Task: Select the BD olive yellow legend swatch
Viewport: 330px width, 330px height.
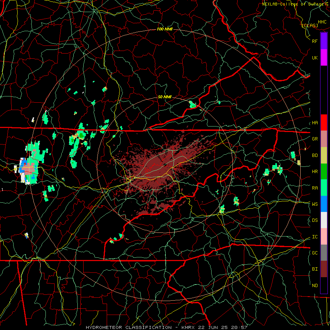Action: coord(324,155)
